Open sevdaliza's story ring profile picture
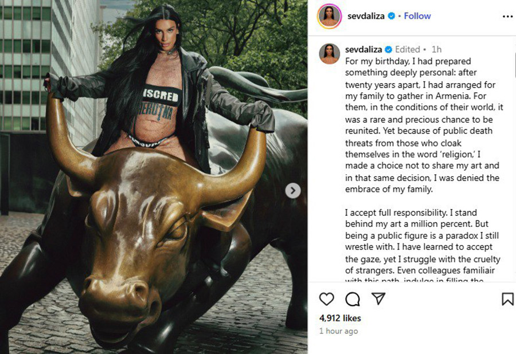Screen dimensions: 516x354 pyautogui.click(x=330, y=17)
